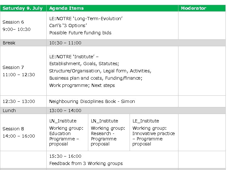Click the 'Session 8' label
Image resolution: width=227 pixels, height=170 pixels.
click(13, 129)
